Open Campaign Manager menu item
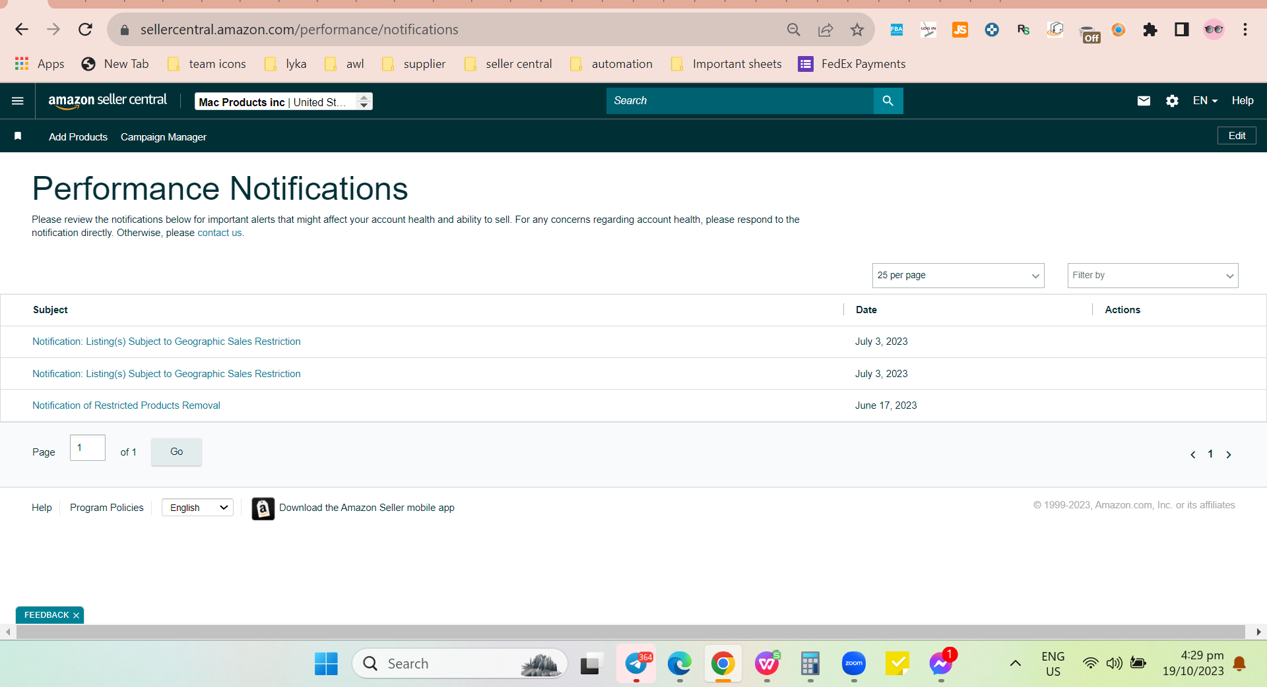The image size is (1267, 687). 164,137
